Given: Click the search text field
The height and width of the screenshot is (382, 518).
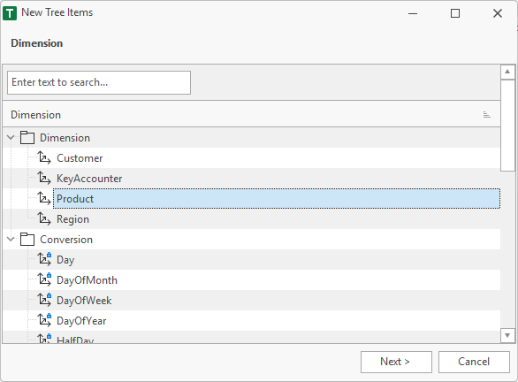Looking at the screenshot, I should pos(99,82).
